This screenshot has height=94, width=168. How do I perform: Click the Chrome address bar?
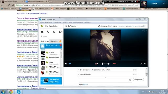(78, 5)
